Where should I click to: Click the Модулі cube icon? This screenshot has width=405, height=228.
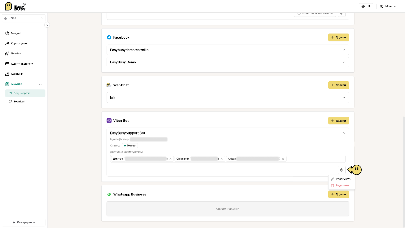(x=7, y=33)
